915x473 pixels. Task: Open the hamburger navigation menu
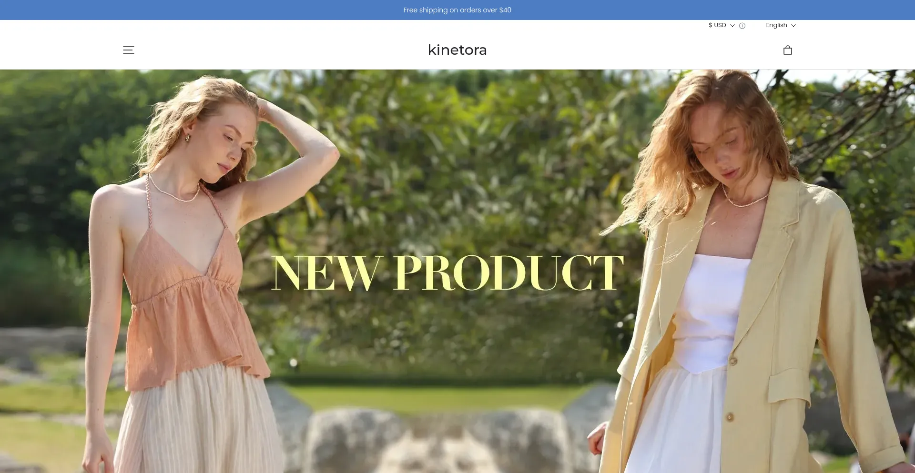pyautogui.click(x=128, y=50)
